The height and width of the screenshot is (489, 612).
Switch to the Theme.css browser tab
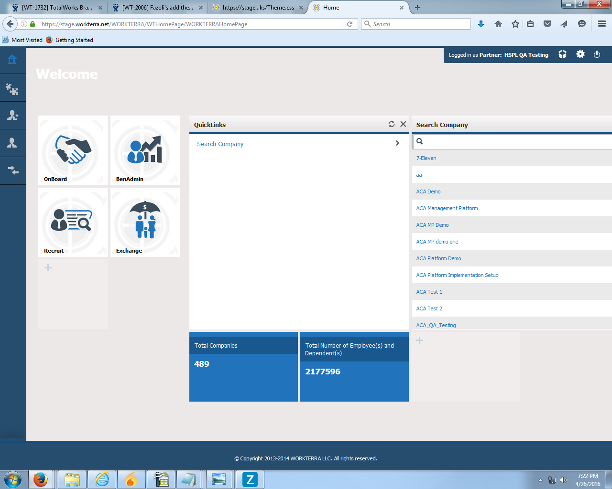coord(258,8)
